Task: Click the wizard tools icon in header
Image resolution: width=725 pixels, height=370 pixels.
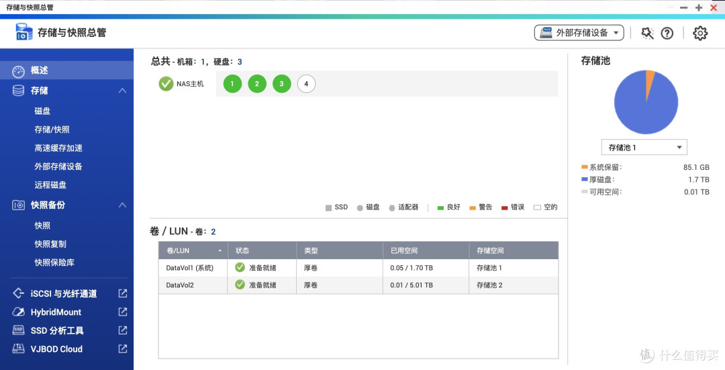Action: click(x=647, y=33)
